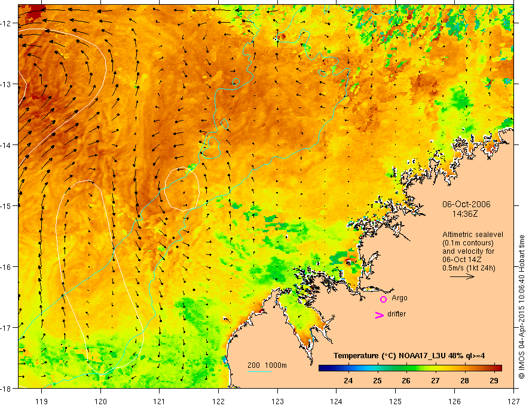
Task: Click colorbar value 24
Action: 348,380
